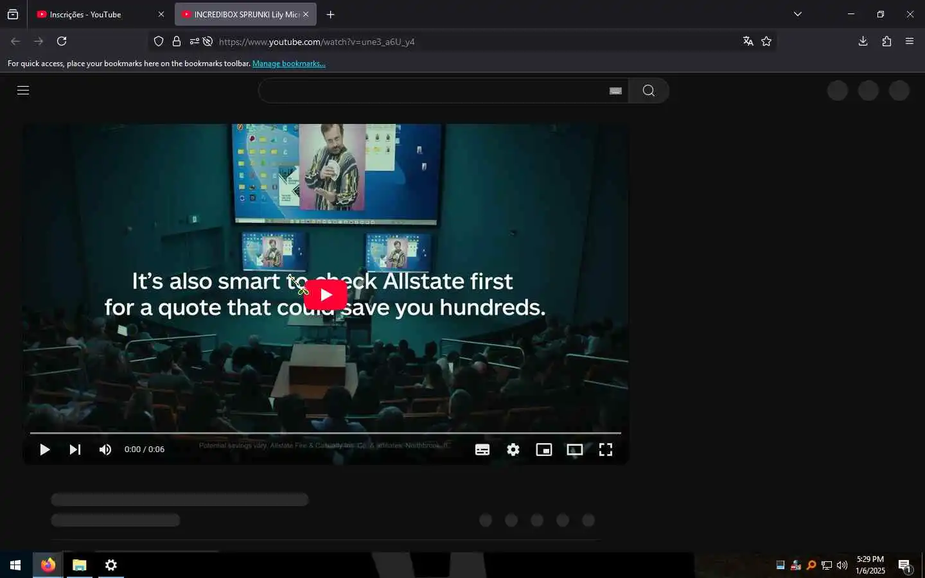
Task: Play the video with the red YouTube button
Action: coord(325,295)
